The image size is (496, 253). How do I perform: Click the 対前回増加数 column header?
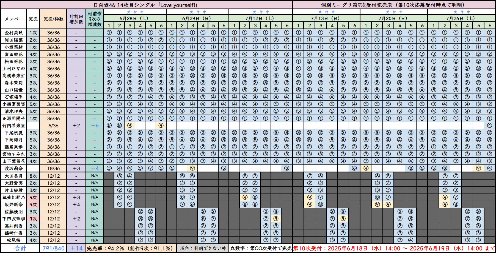76,19
